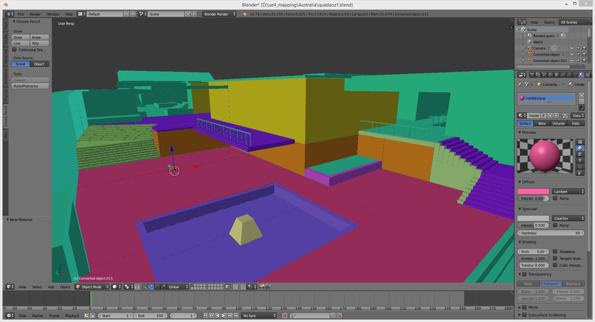
Task: Toggle the material nodes button
Action: click(x=565, y=115)
